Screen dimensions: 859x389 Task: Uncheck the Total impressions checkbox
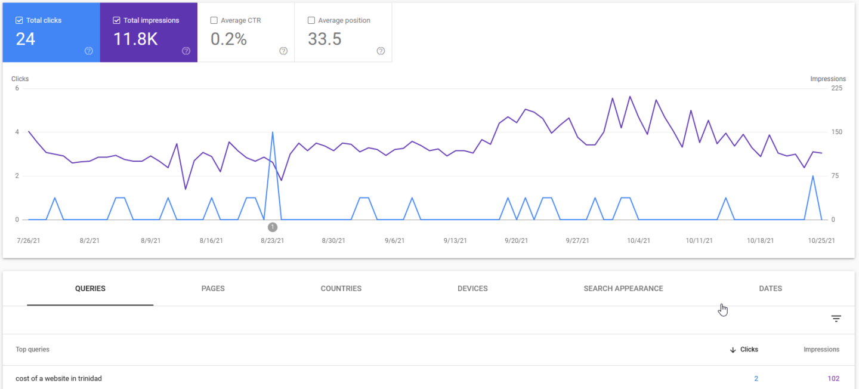coord(116,20)
